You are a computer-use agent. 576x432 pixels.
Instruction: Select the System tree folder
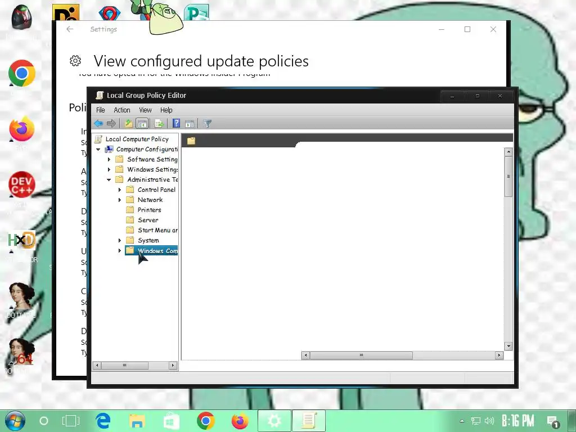point(148,240)
